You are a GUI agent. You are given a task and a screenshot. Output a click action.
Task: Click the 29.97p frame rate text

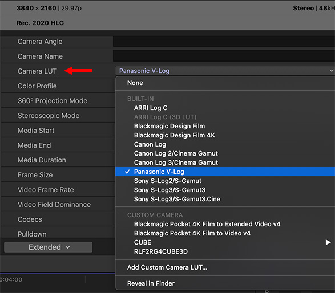click(71, 8)
